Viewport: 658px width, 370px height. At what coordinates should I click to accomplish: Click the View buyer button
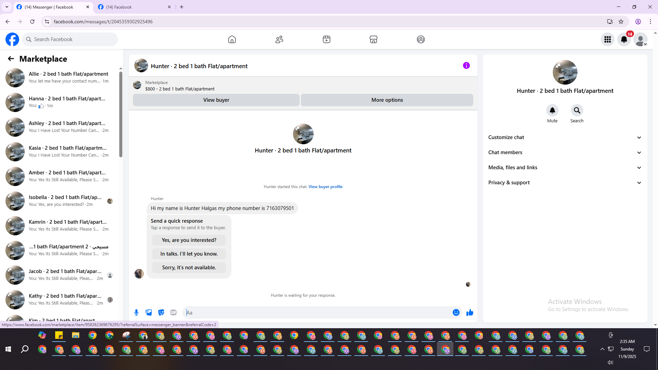(216, 100)
